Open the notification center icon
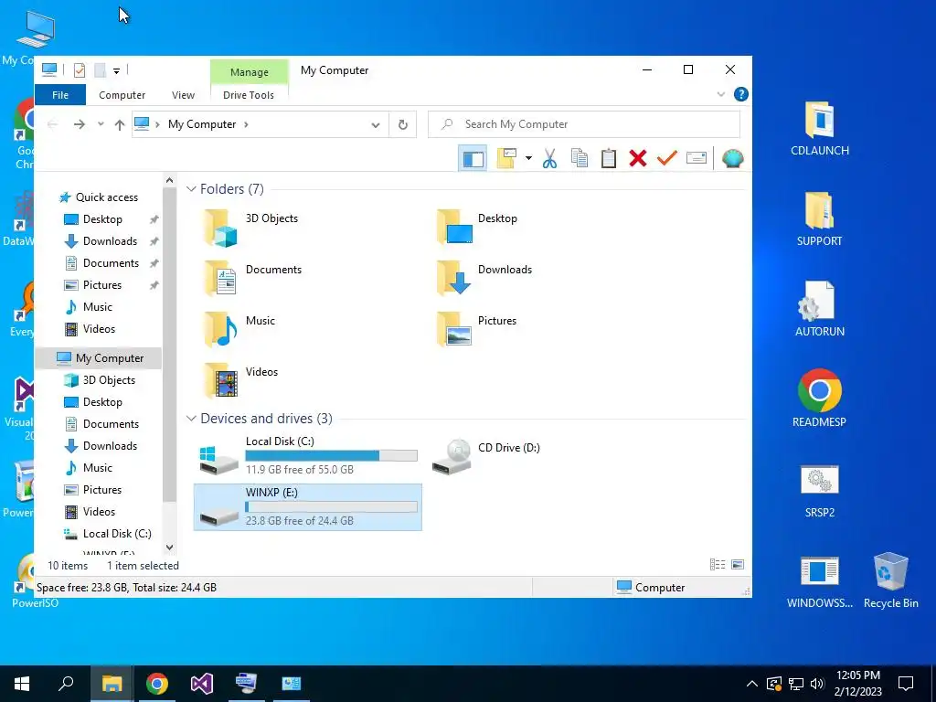936x702 pixels. click(x=906, y=684)
